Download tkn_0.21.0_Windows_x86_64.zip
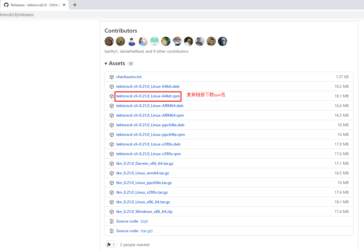 coord(144,211)
